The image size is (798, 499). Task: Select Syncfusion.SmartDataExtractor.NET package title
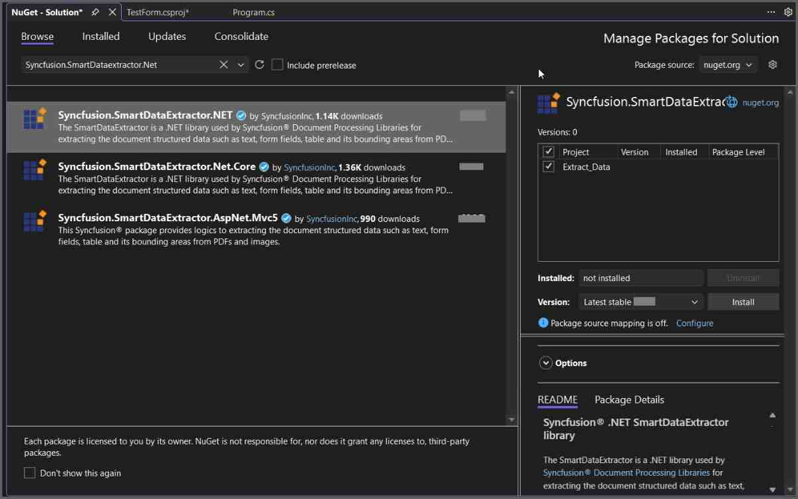(x=145, y=115)
